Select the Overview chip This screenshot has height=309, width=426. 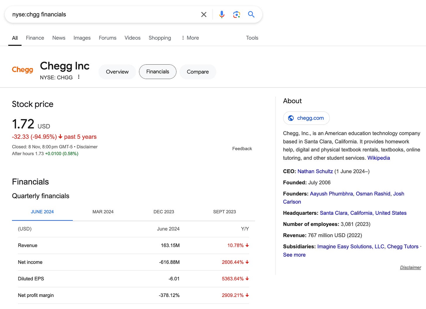[x=117, y=72]
